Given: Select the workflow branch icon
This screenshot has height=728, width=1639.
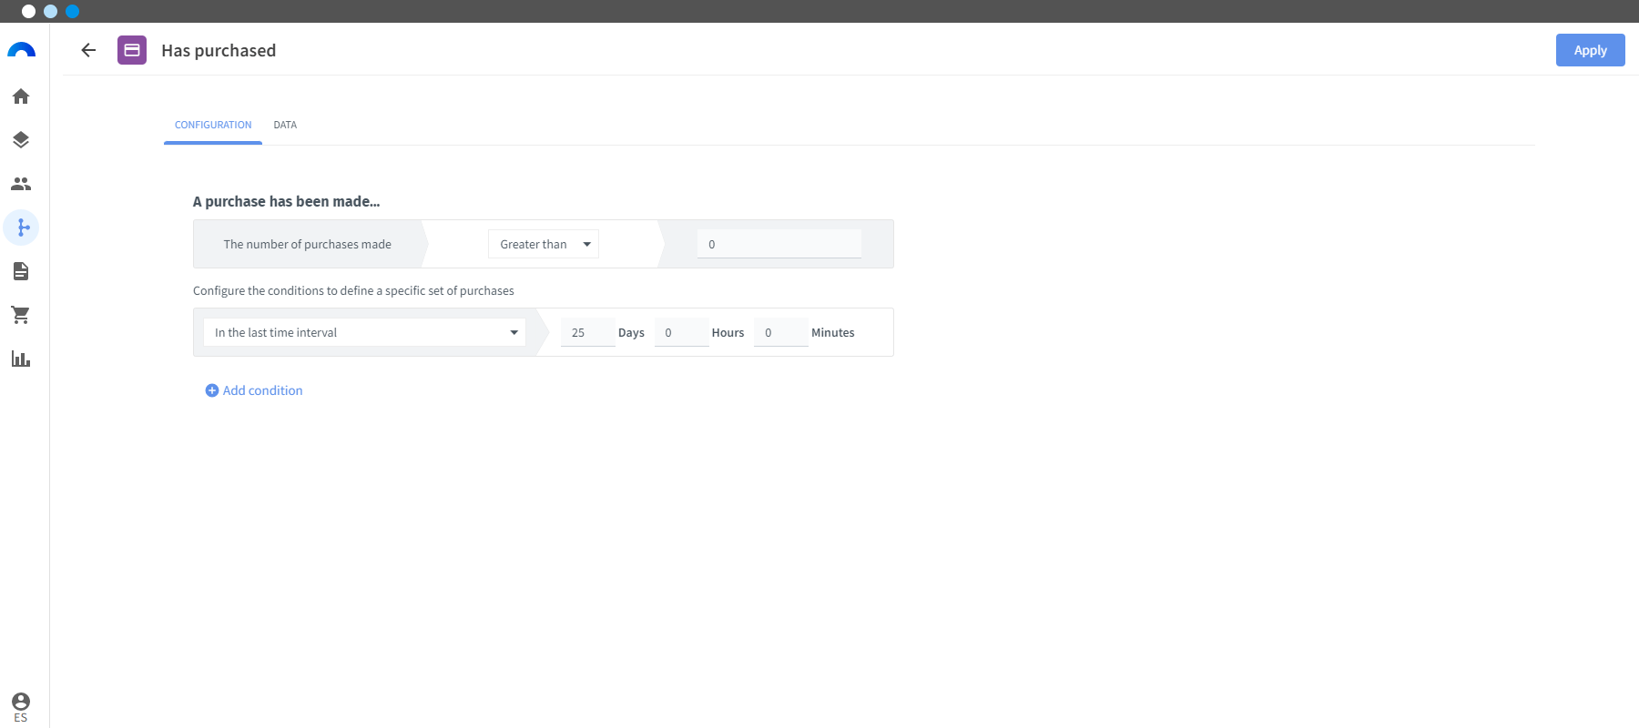Looking at the screenshot, I should point(21,227).
